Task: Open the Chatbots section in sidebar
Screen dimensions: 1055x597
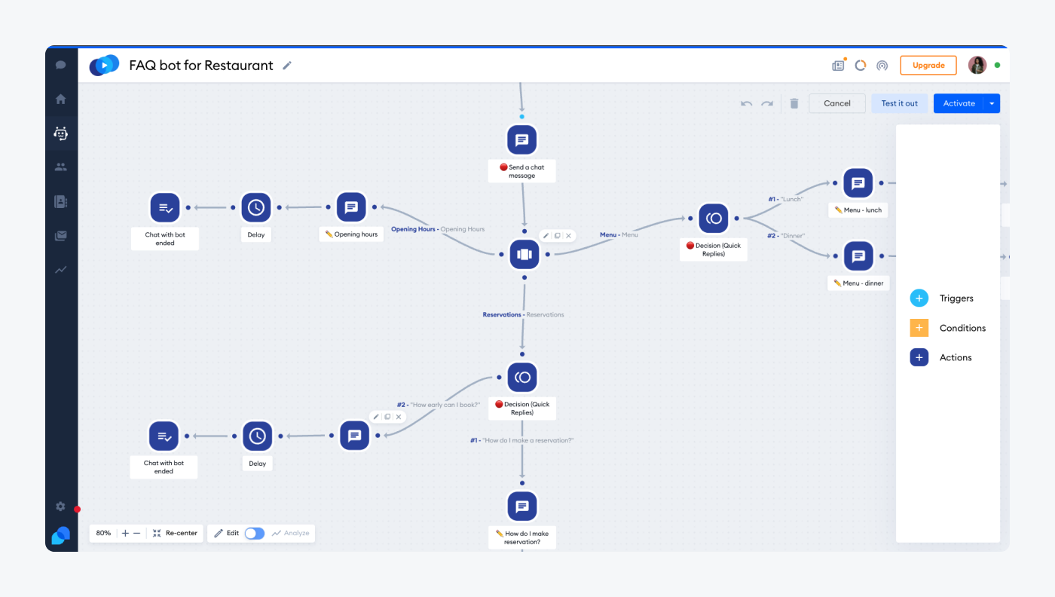Action: click(x=61, y=133)
